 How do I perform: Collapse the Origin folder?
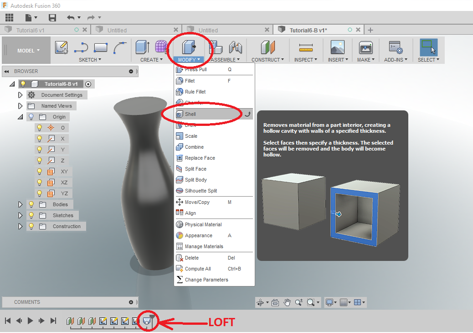tap(20, 117)
